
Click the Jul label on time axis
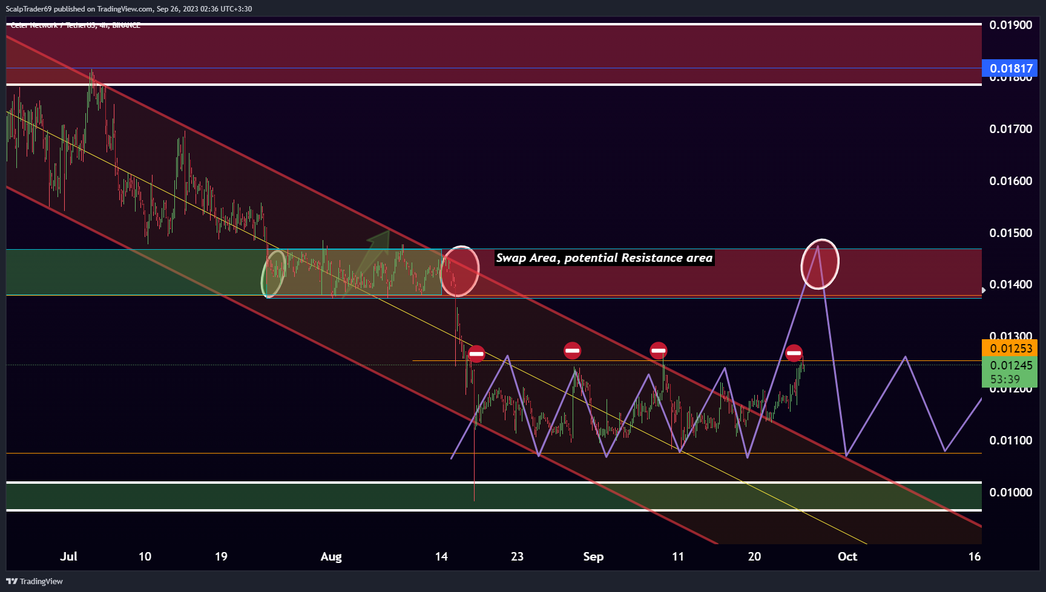coord(68,556)
